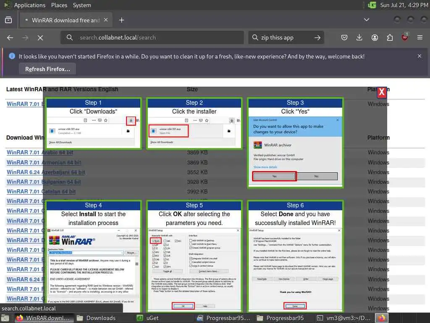This screenshot has width=430, height=323.
Task: Open the top WinRAR 7.01 English link
Action: click(25, 104)
